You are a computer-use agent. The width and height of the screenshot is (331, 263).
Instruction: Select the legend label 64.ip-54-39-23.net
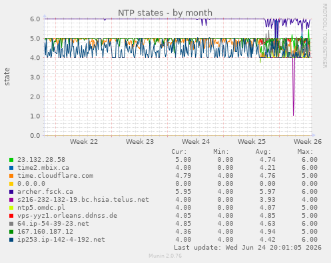pyautogui.click(x=53, y=224)
